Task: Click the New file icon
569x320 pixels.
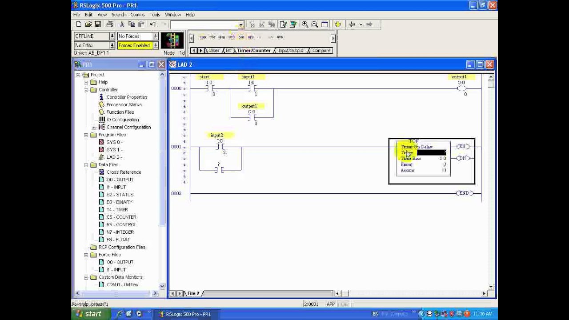Action: [79, 24]
